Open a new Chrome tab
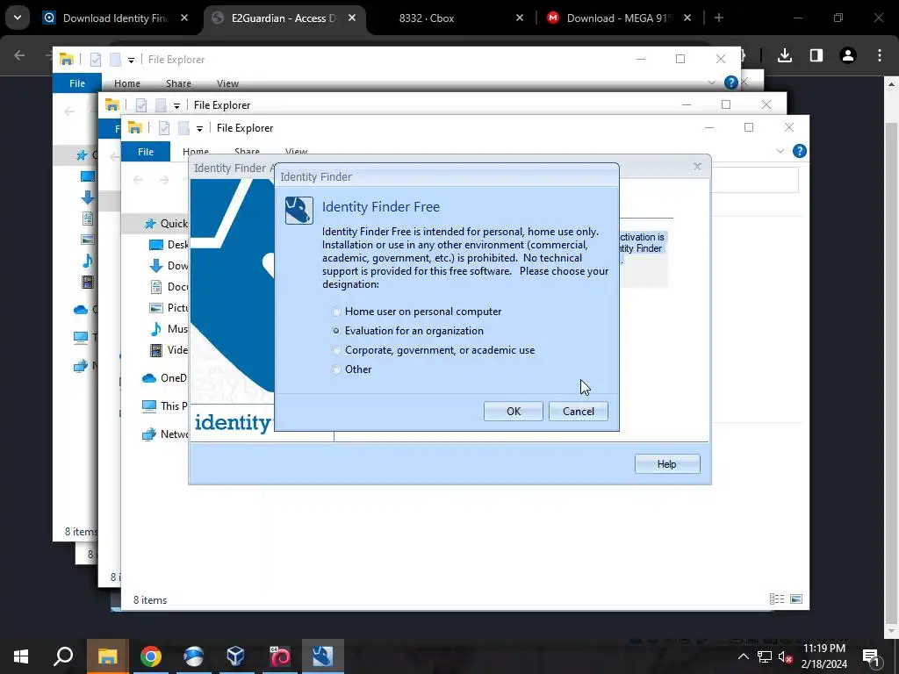899x674 pixels. pyautogui.click(x=718, y=18)
